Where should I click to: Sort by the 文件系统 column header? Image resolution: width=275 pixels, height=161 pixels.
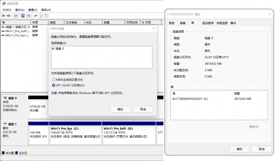74,23
